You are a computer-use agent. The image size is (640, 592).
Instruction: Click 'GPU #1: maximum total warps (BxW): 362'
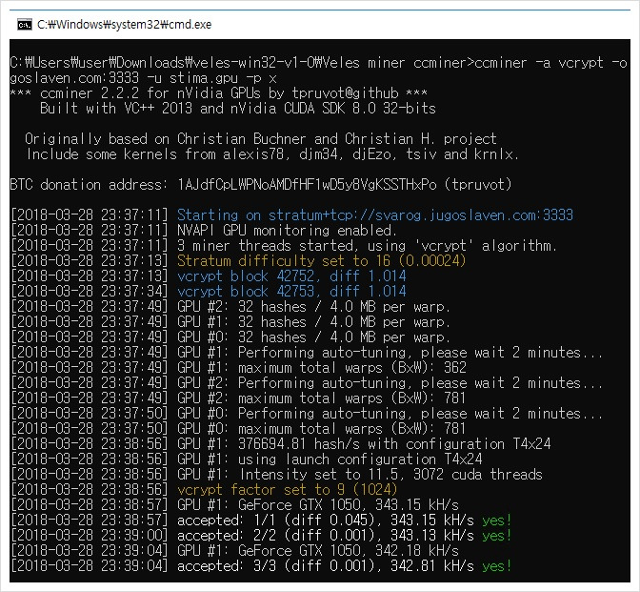238,368
